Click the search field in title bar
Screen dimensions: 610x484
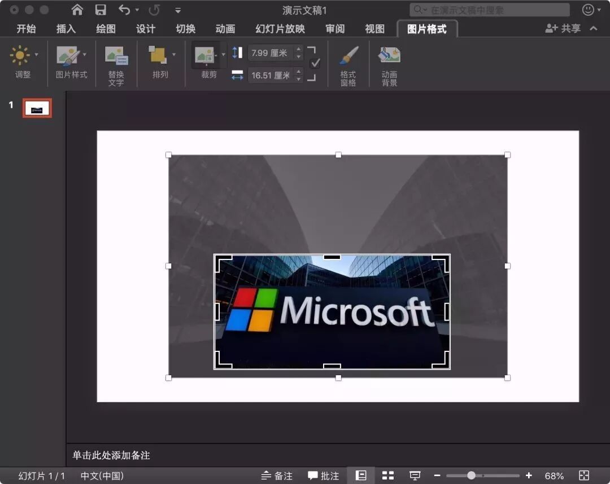(x=489, y=10)
